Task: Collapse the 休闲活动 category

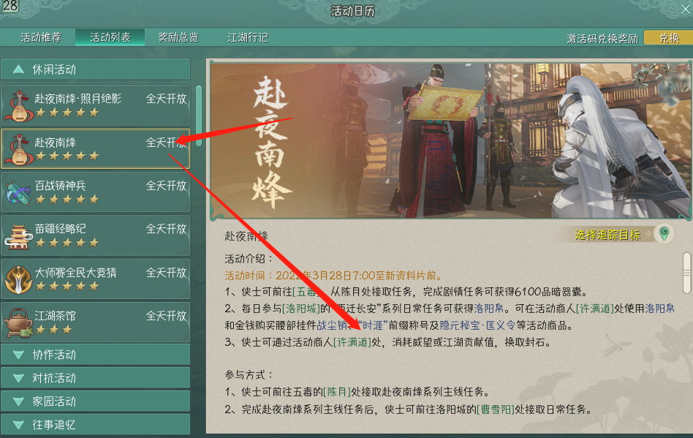Action: (96, 69)
